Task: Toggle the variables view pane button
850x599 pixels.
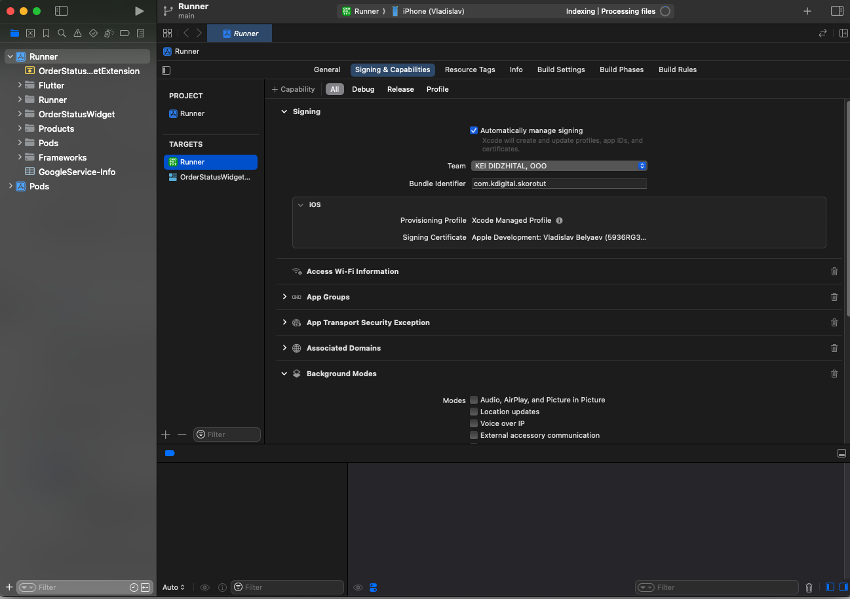Action: pyautogui.click(x=829, y=587)
